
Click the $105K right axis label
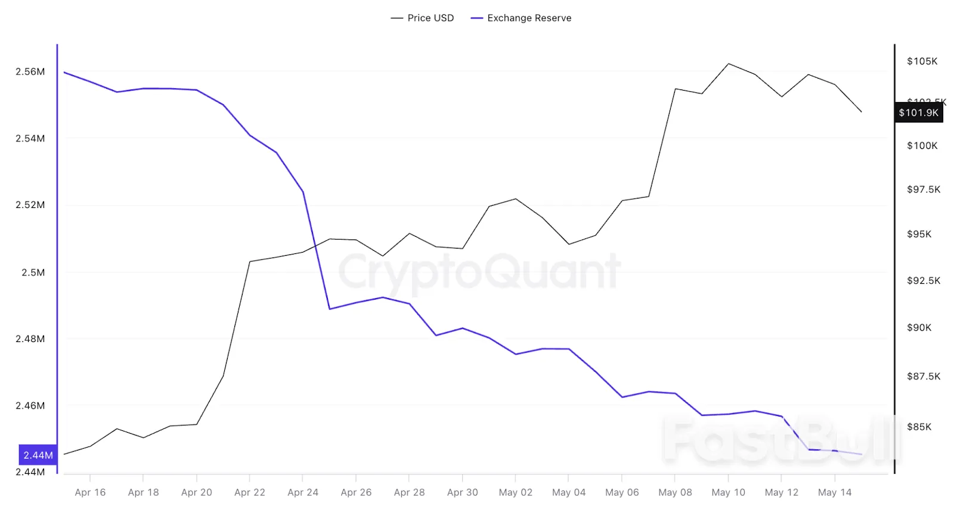(x=922, y=61)
